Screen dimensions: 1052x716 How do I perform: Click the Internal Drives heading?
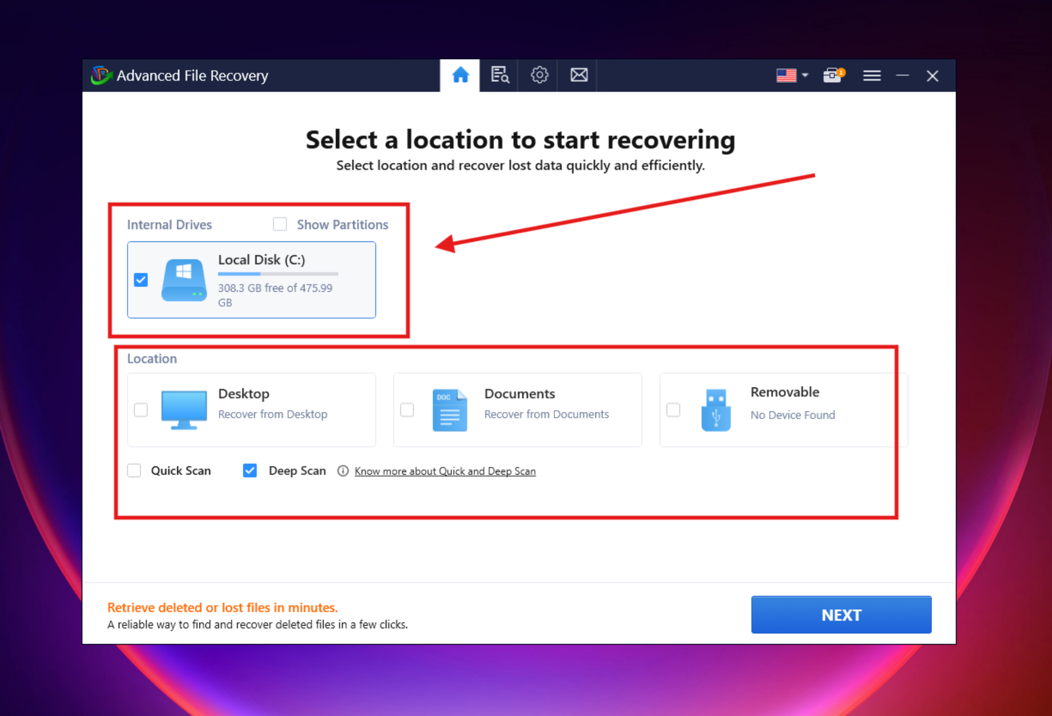click(170, 224)
